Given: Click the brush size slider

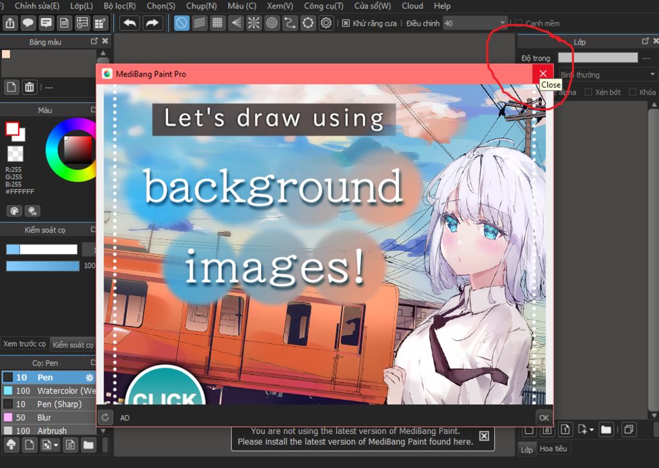Looking at the screenshot, I should [42, 249].
